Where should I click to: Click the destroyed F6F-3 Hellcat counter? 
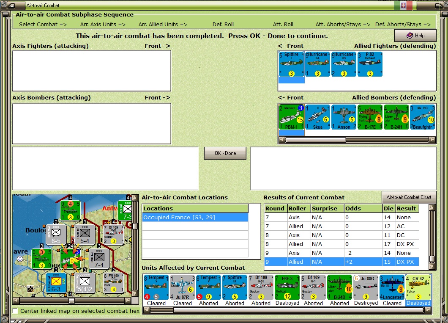(x=287, y=287)
